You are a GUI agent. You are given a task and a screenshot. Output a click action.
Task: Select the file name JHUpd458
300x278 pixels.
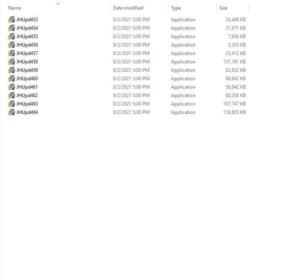pos(27,62)
